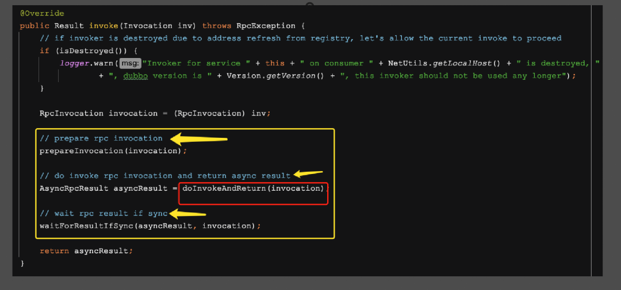Click the 'waitForResultIfSync' method call
Viewport: 621px width, 290px height.
click(86, 226)
